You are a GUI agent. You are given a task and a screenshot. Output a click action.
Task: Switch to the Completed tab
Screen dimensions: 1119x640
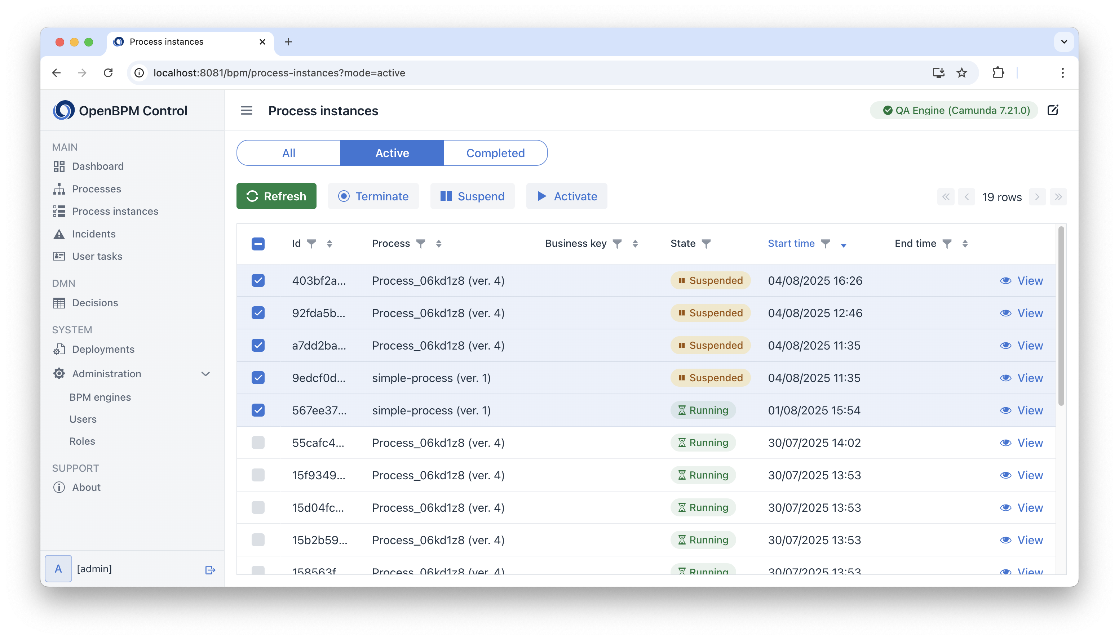[496, 153]
